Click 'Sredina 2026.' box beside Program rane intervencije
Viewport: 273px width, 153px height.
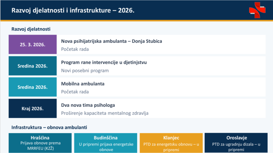33,66
